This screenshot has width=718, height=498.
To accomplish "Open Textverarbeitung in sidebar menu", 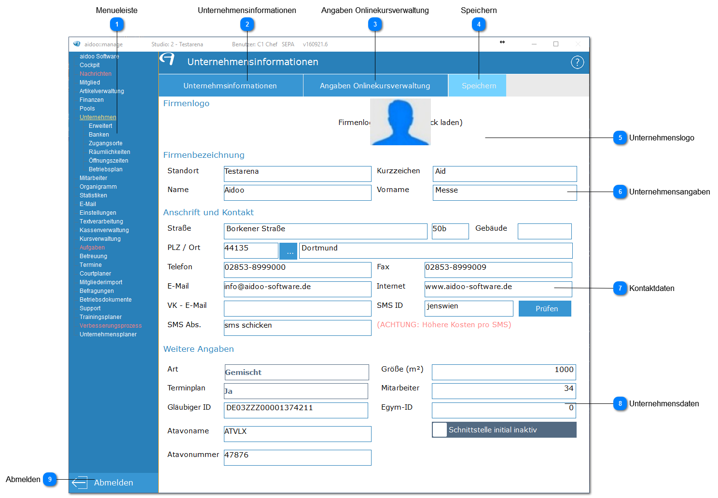I will (x=101, y=221).
